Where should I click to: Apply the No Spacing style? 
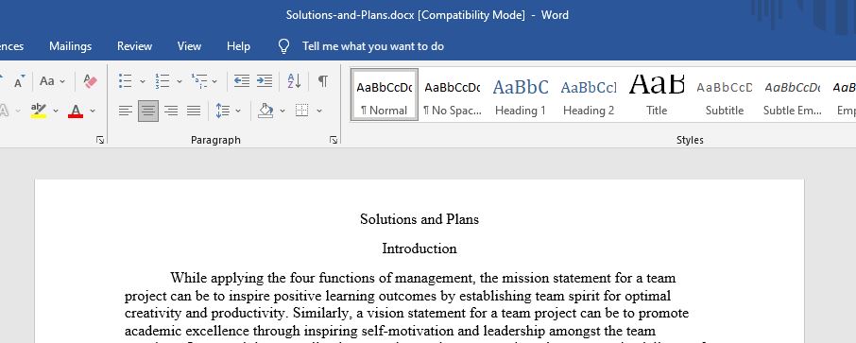(453, 94)
